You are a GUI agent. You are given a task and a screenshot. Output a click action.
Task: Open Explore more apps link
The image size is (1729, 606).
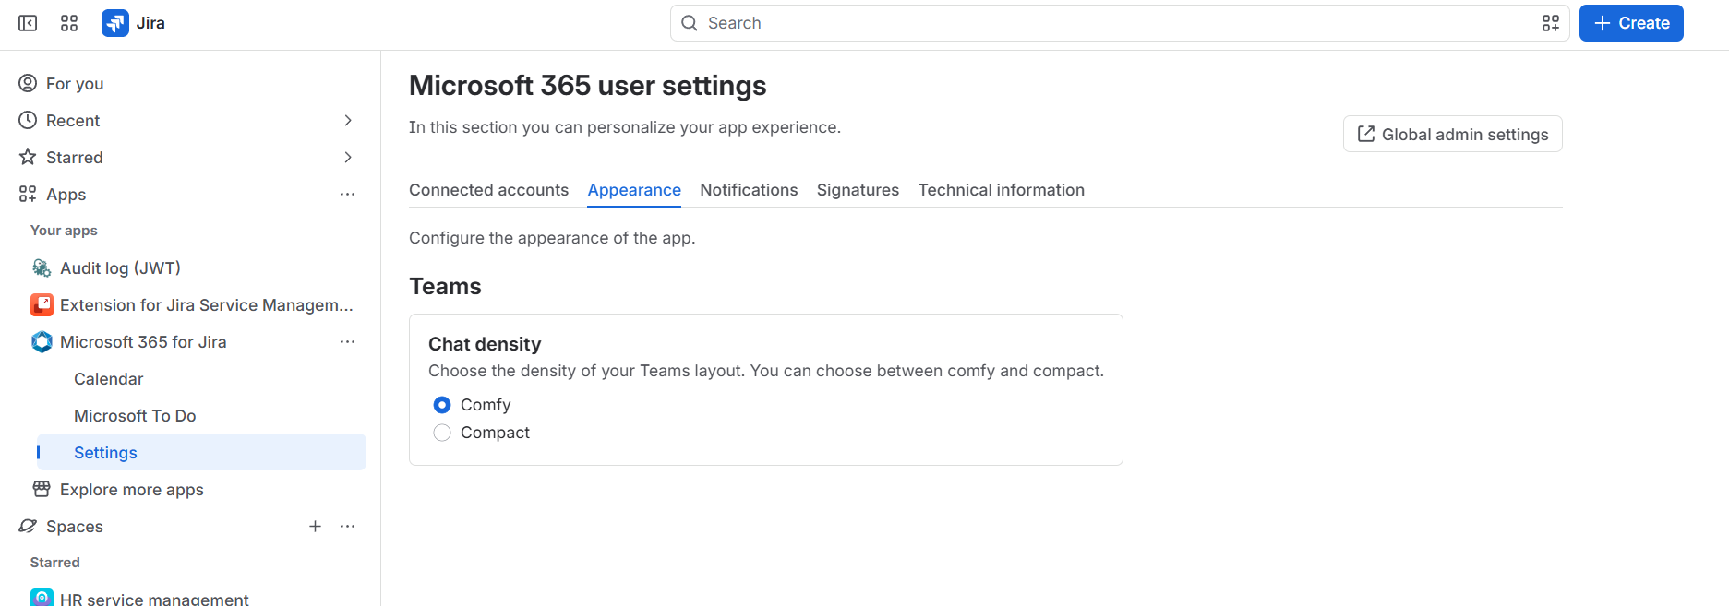[132, 490]
